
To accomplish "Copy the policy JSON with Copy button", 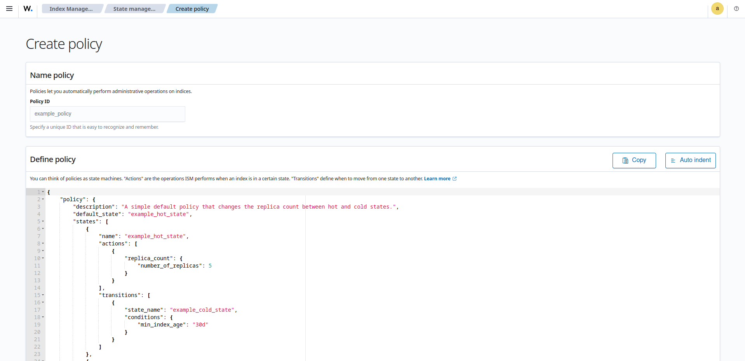I will [634, 160].
